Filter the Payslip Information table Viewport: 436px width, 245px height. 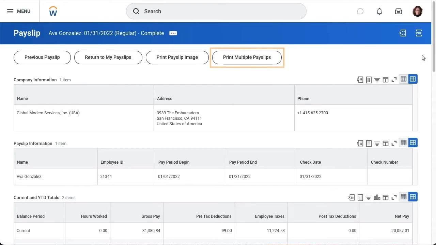point(377,143)
